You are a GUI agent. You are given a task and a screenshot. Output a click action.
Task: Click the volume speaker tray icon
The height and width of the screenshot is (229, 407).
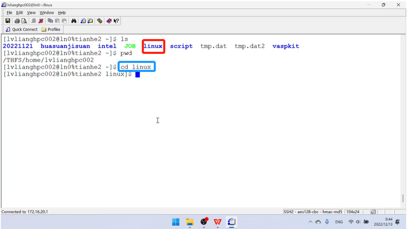click(358, 222)
